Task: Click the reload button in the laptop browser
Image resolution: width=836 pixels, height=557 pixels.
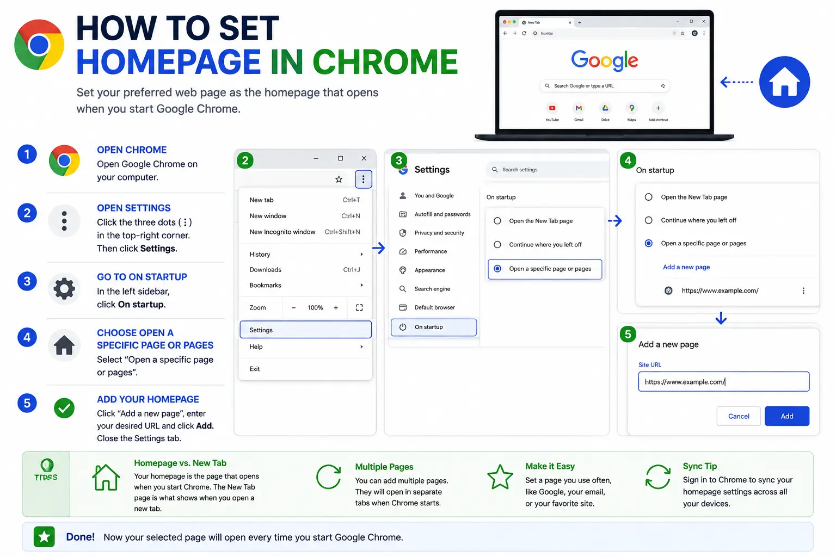Action: (524, 33)
